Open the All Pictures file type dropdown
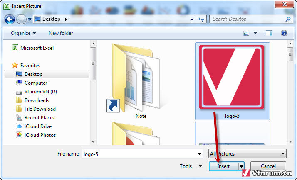This screenshot has width=297, height=180. pyautogui.click(x=247, y=154)
